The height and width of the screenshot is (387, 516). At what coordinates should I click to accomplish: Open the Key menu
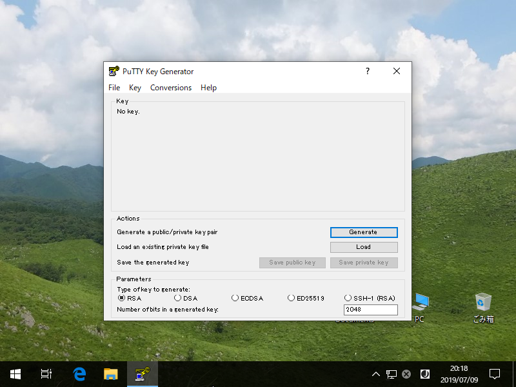click(135, 88)
